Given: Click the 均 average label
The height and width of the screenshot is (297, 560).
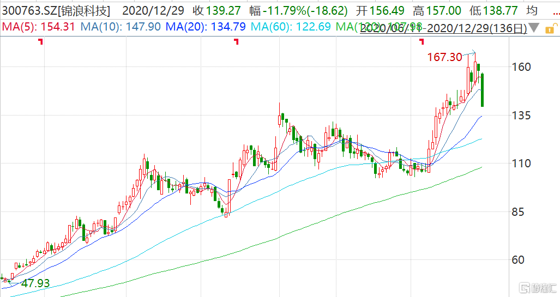Looking at the screenshot, I should 532,11.
